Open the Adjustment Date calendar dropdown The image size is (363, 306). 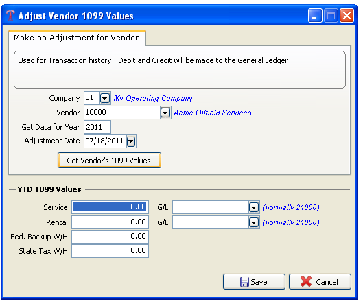coord(131,141)
